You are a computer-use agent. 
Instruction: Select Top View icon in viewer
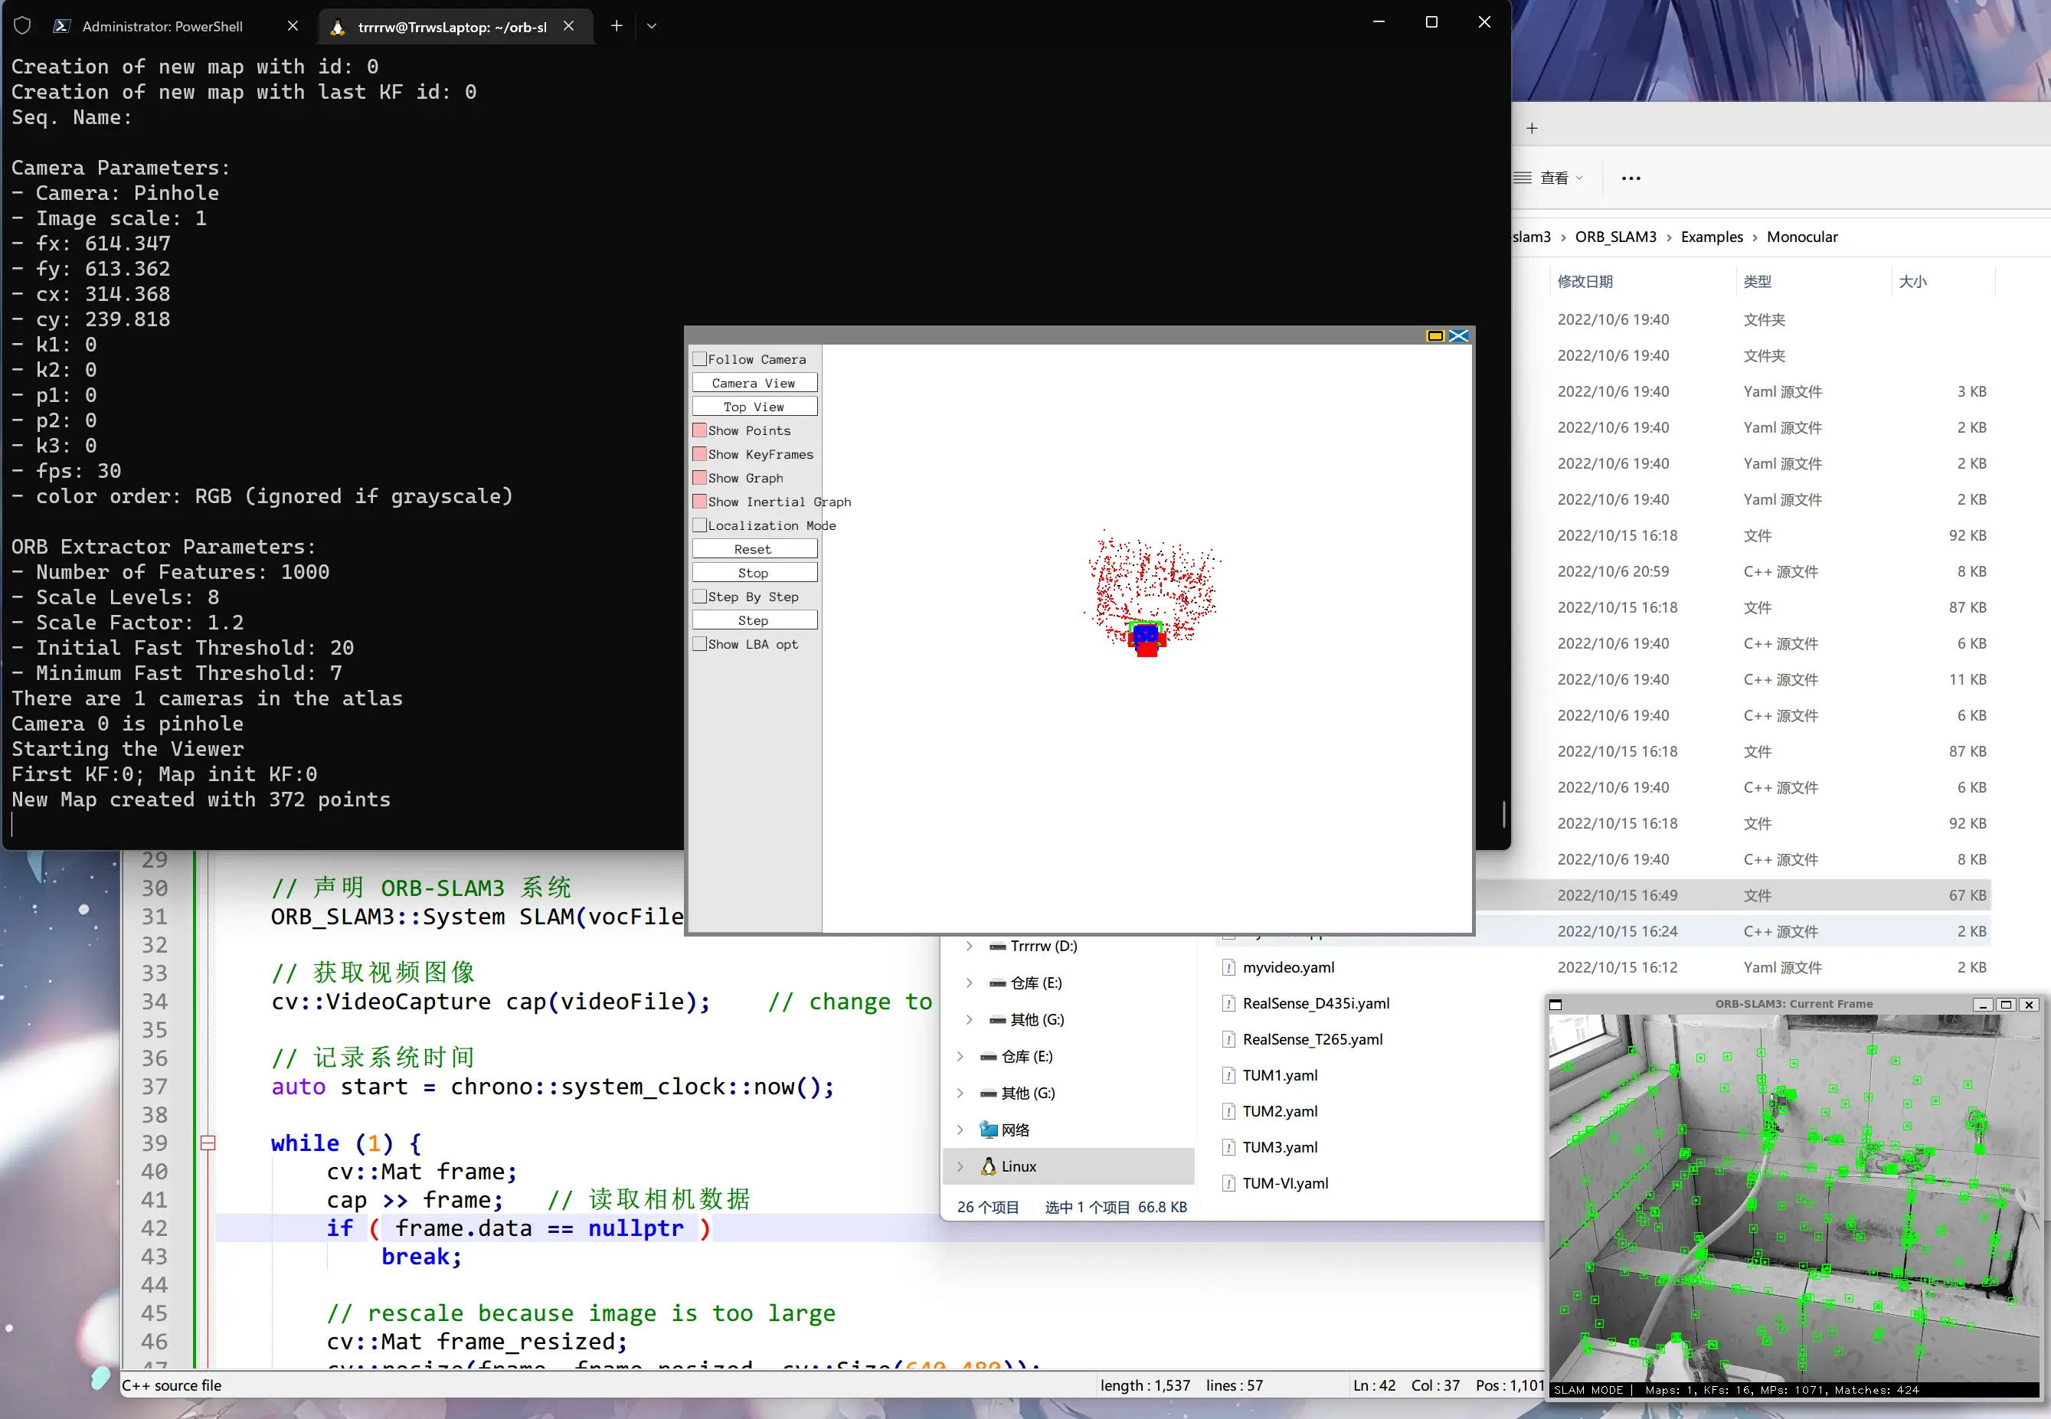point(753,407)
